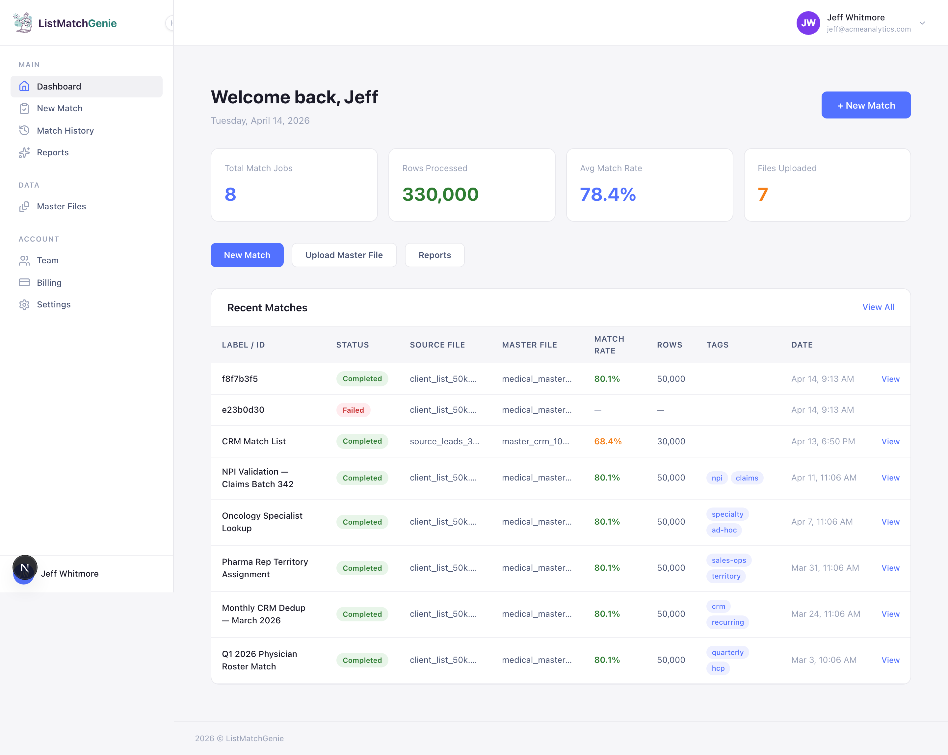Expand the account dropdown chevron
This screenshot has width=948, height=755.
click(922, 23)
